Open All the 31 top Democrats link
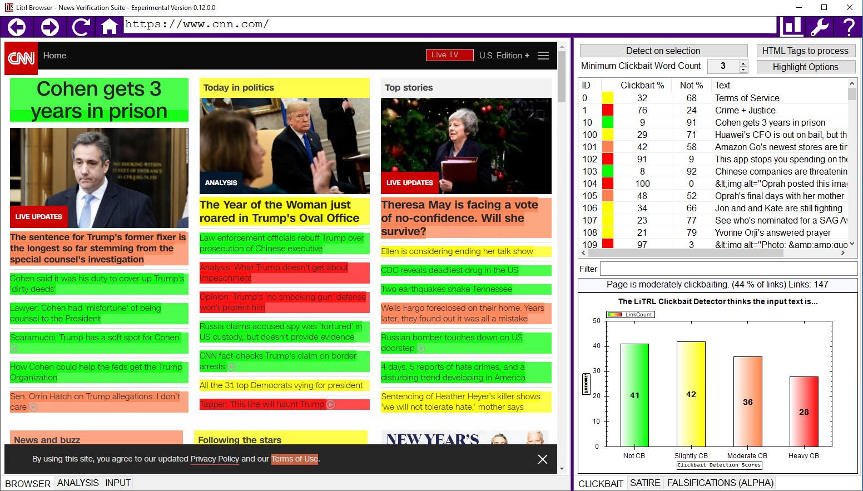The image size is (863, 491). click(x=281, y=385)
